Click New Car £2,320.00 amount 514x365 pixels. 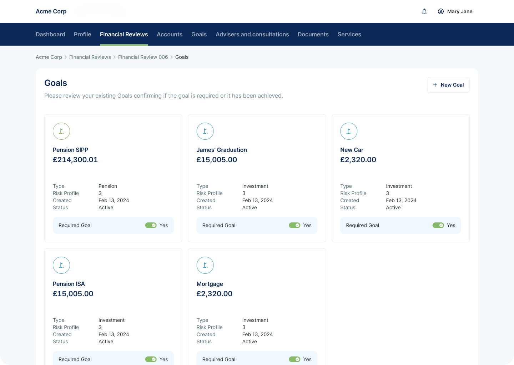click(358, 160)
